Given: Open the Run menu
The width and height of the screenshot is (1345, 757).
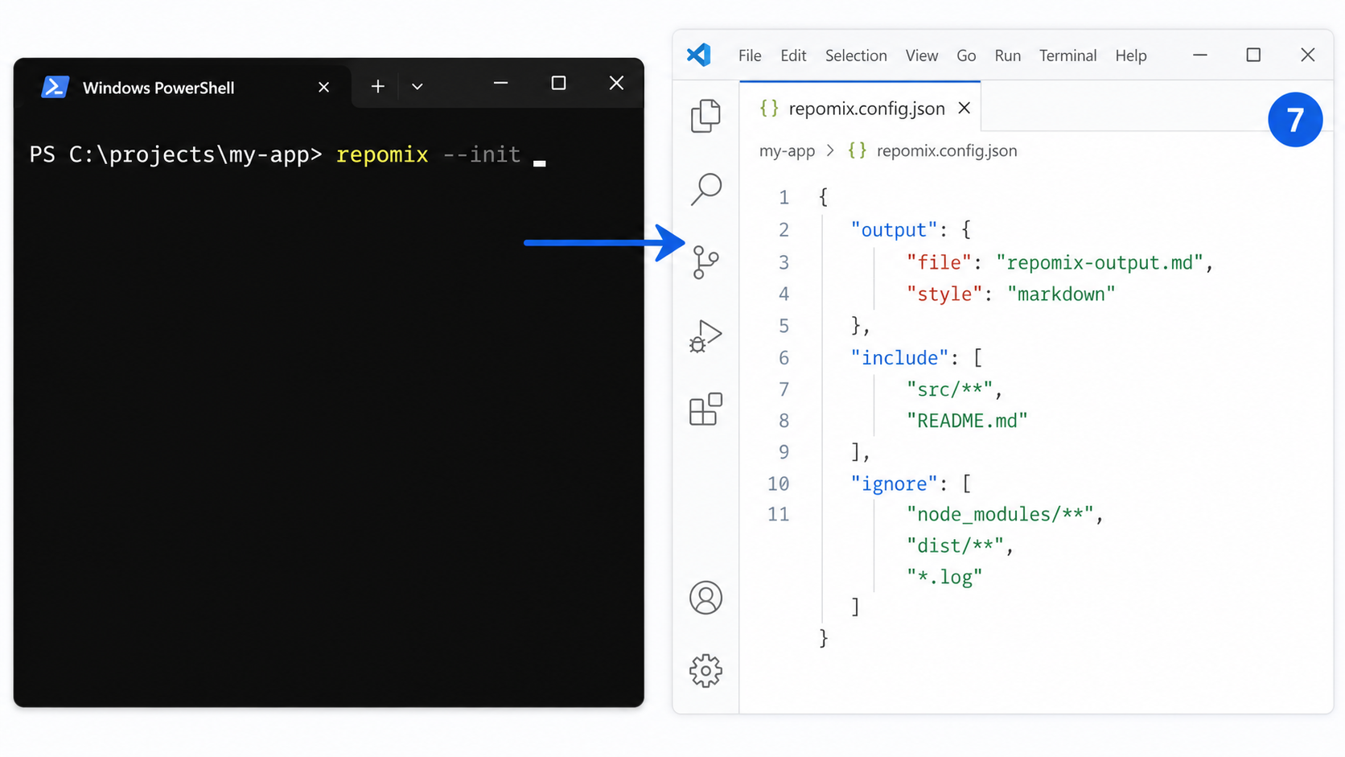Looking at the screenshot, I should pyautogui.click(x=1008, y=56).
